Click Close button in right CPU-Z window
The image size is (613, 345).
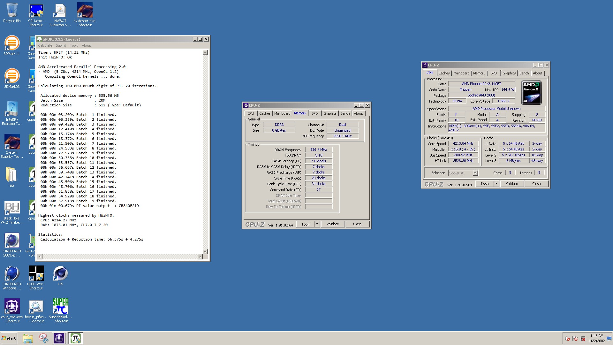pyautogui.click(x=536, y=184)
